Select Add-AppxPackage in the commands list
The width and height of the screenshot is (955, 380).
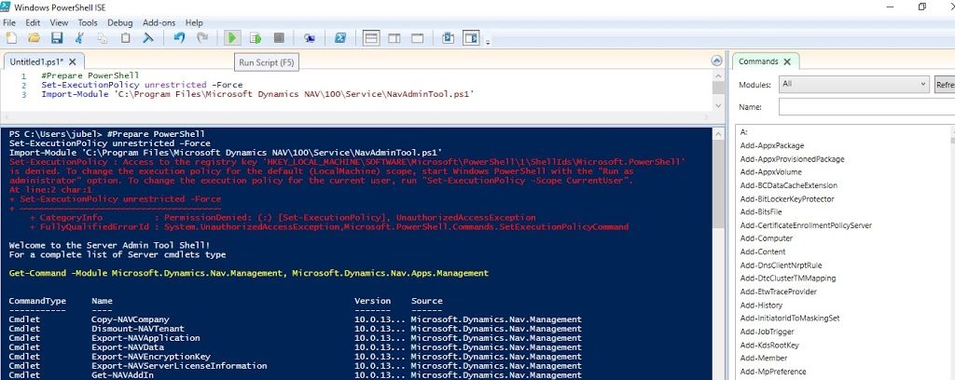click(771, 146)
